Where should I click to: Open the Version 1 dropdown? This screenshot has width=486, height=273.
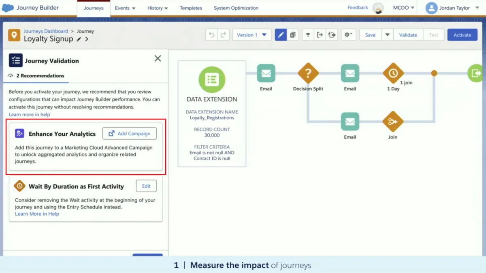[x=252, y=35]
